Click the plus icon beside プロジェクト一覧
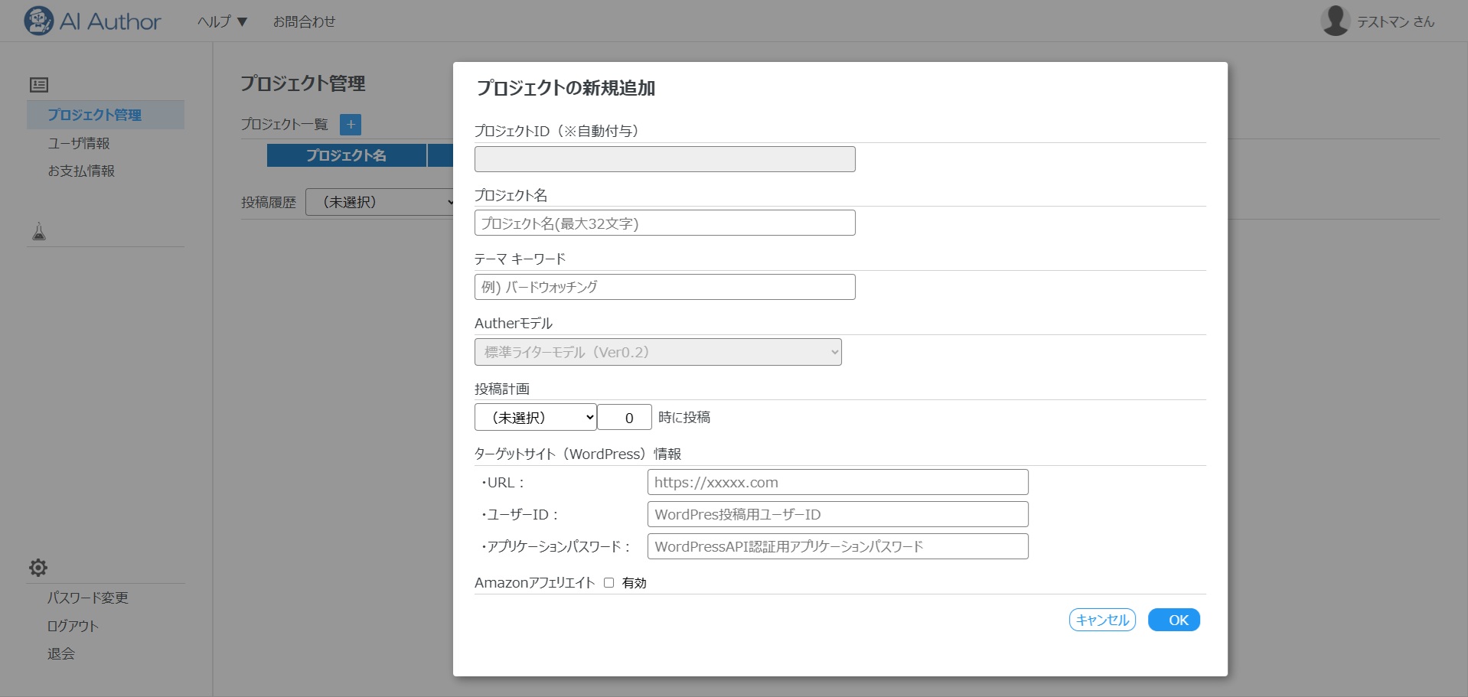 (351, 124)
